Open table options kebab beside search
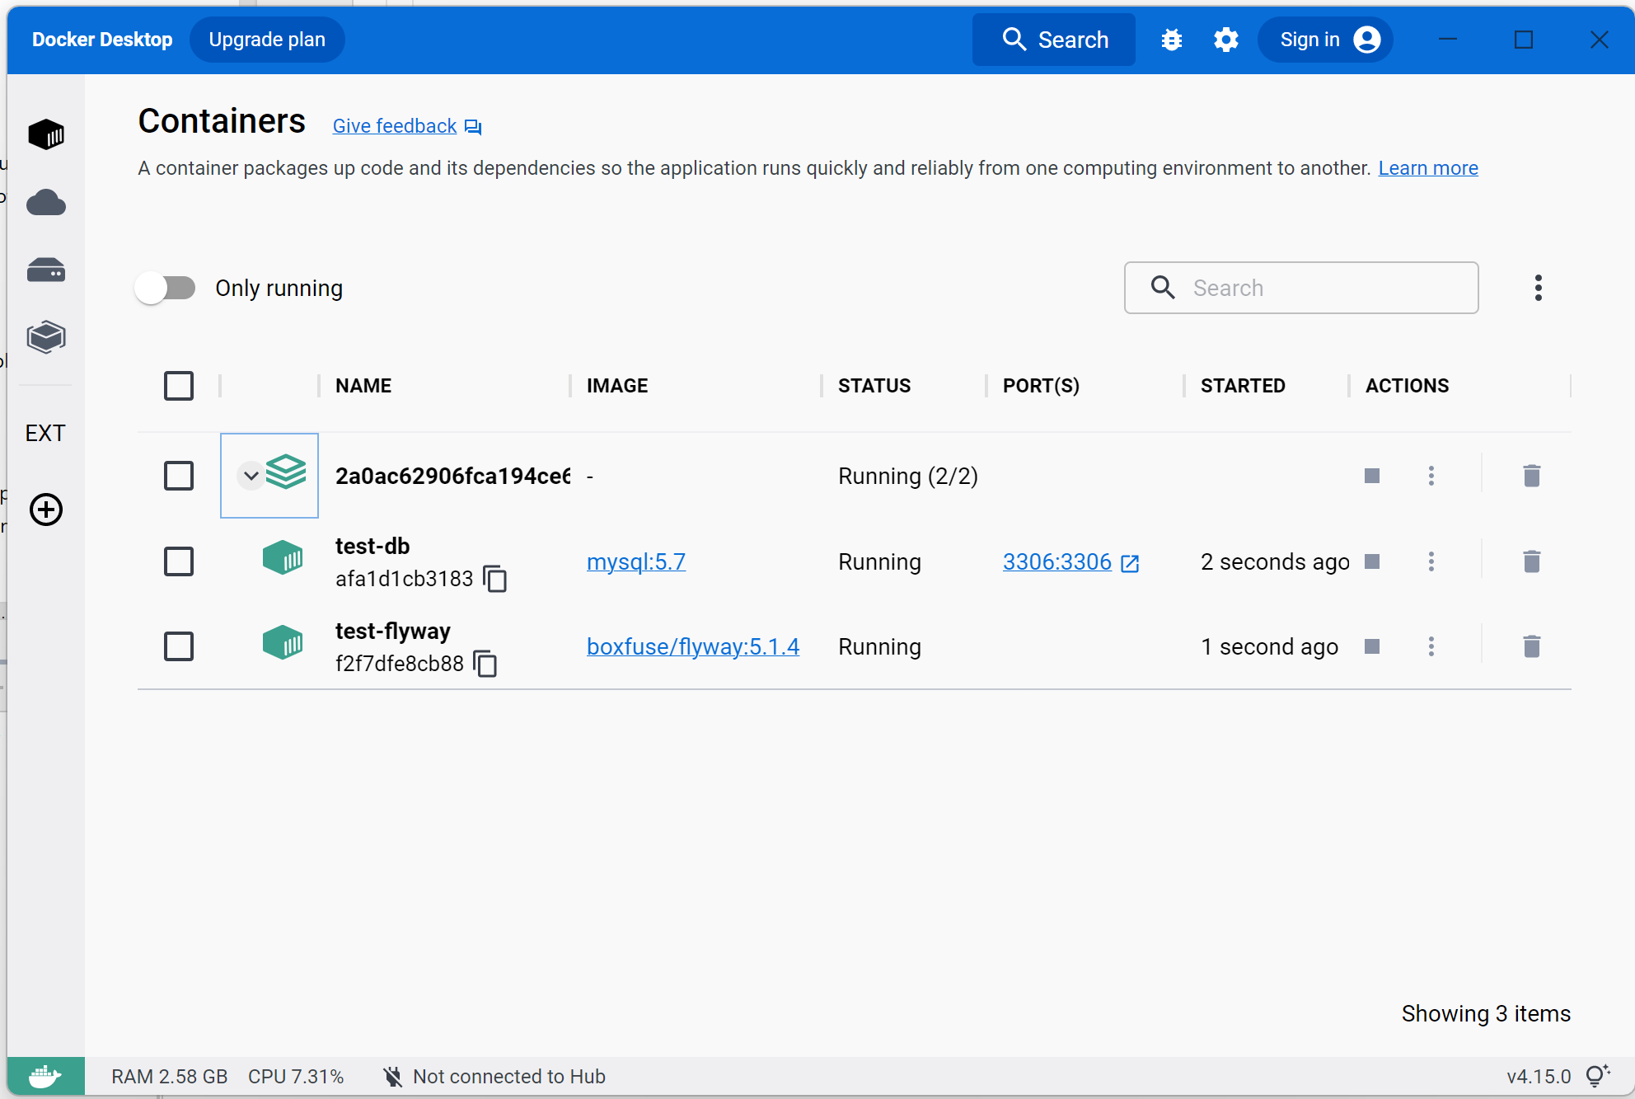The width and height of the screenshot is (1635, 1099). click(x=1538, y=288)
